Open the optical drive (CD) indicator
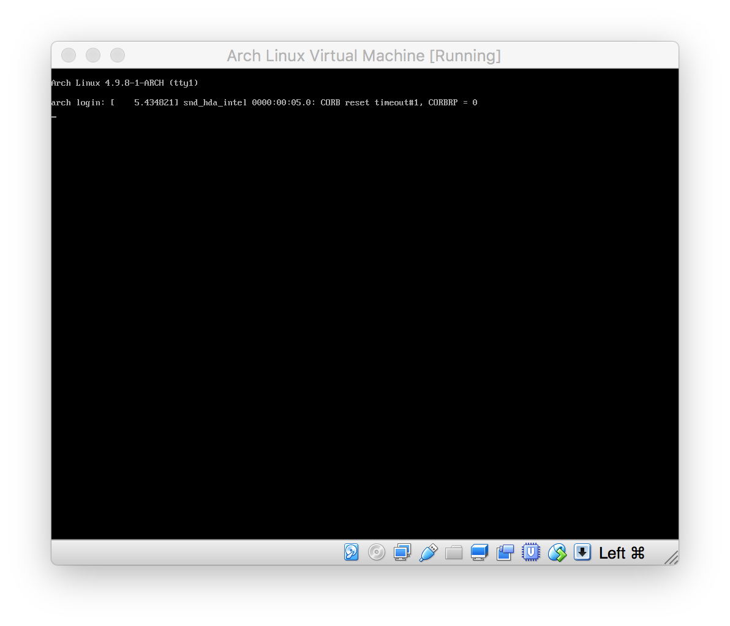 coord(377,552)
